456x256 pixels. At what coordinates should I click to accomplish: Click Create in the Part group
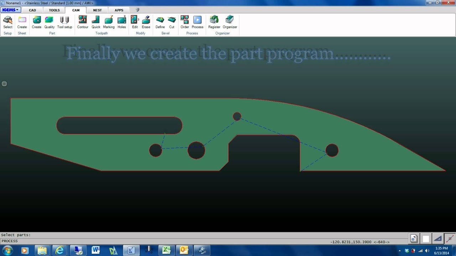tap(36, 22)
